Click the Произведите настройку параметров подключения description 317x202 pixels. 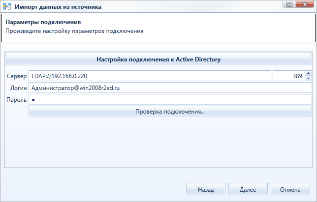coord(74,31)
